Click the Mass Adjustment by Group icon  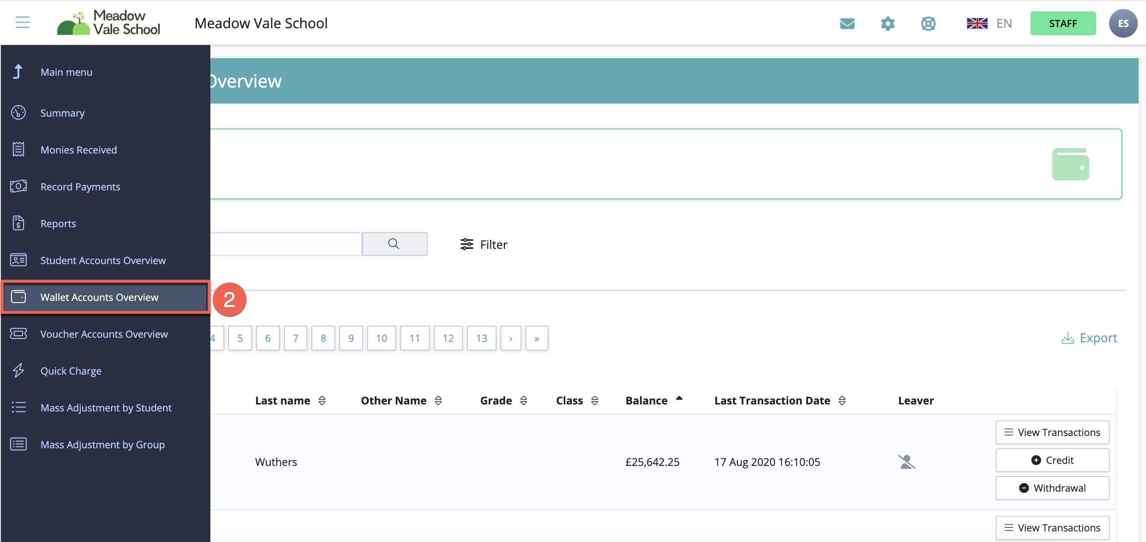18,444
